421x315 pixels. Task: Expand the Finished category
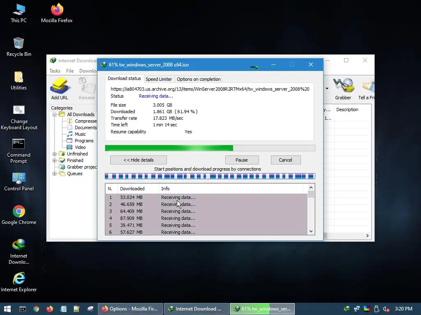pyautogui.click(x=54, y=160)
